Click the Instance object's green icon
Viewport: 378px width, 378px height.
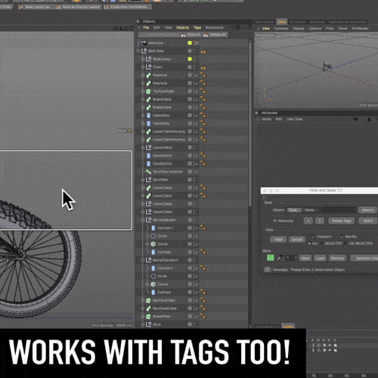pyautogui.click(x=149, y=172)
